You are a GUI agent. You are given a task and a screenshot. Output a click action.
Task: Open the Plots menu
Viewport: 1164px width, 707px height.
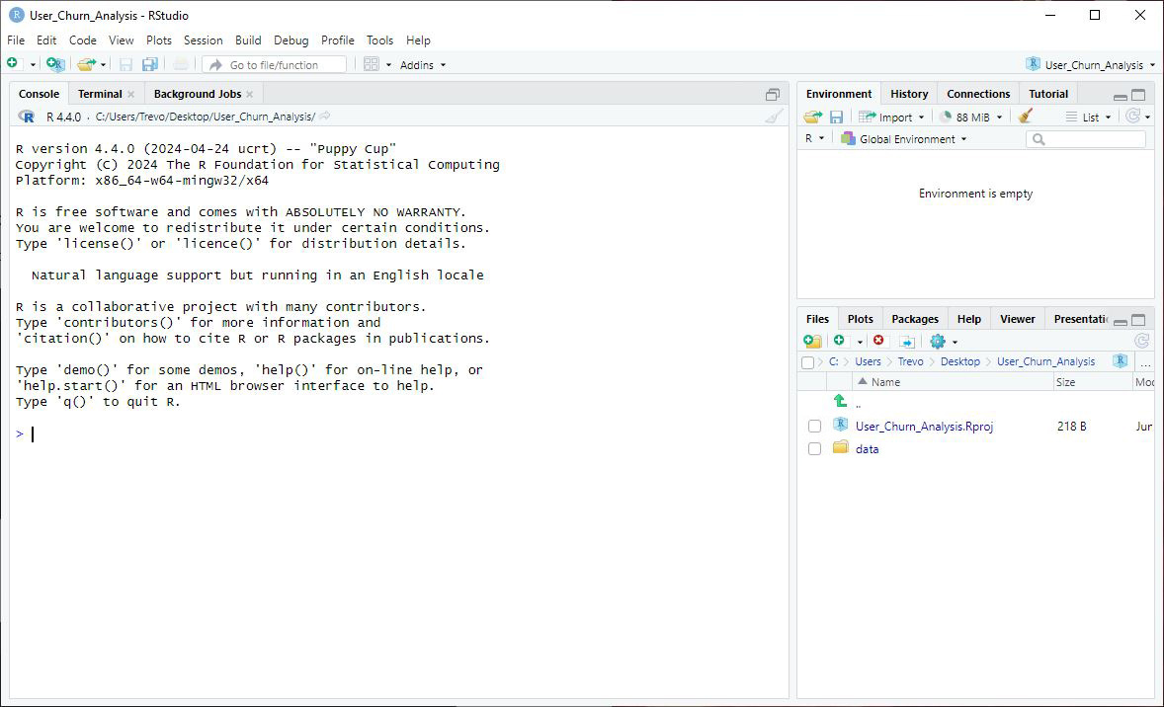point(159,40)
